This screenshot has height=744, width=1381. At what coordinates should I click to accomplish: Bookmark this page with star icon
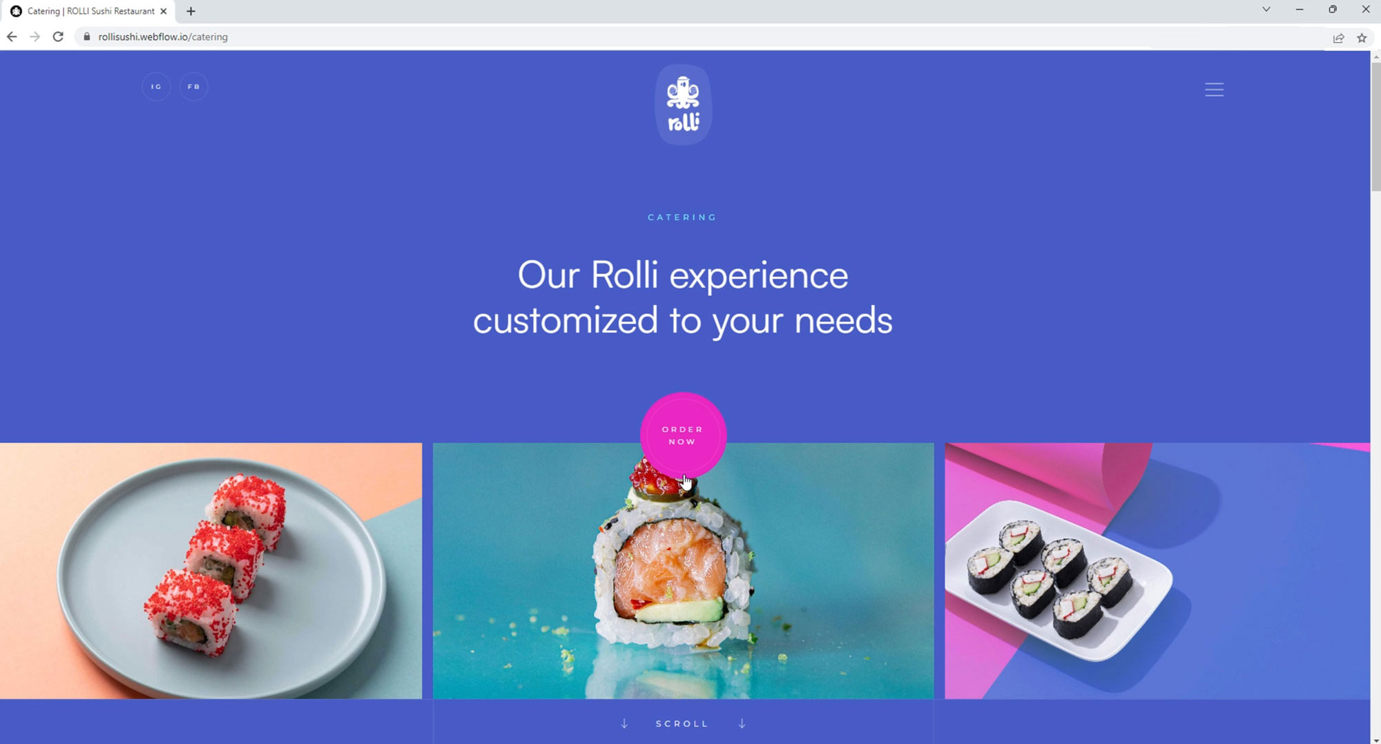point(1362,38)
